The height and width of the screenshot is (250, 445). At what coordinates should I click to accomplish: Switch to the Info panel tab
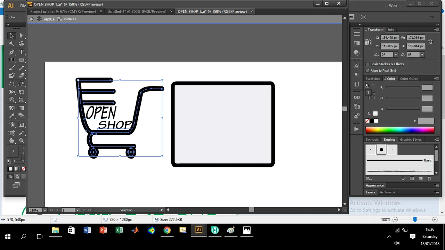click(391, 30)
